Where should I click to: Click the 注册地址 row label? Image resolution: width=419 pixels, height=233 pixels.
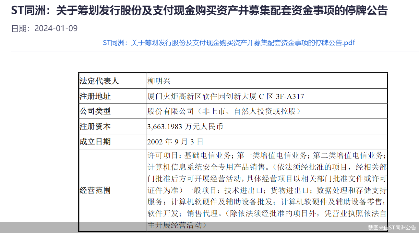click(x=95, y=96)
